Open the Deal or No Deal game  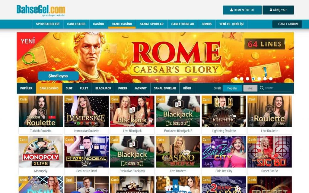[x=87, y=152]
